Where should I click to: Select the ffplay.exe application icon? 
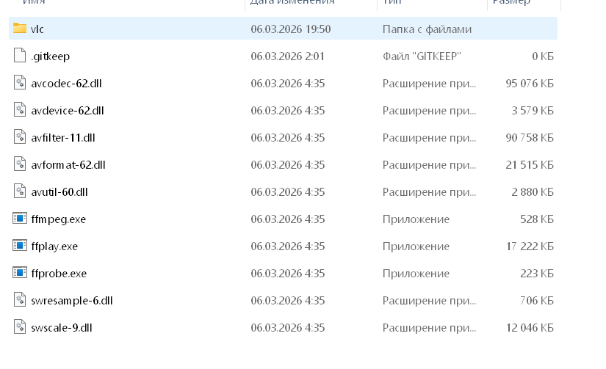coord(20,246)
